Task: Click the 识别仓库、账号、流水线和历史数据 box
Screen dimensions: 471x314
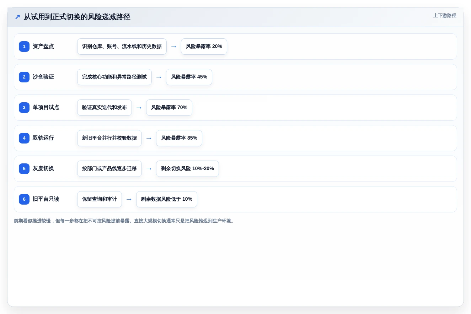Action: click(x=122, y=47)
